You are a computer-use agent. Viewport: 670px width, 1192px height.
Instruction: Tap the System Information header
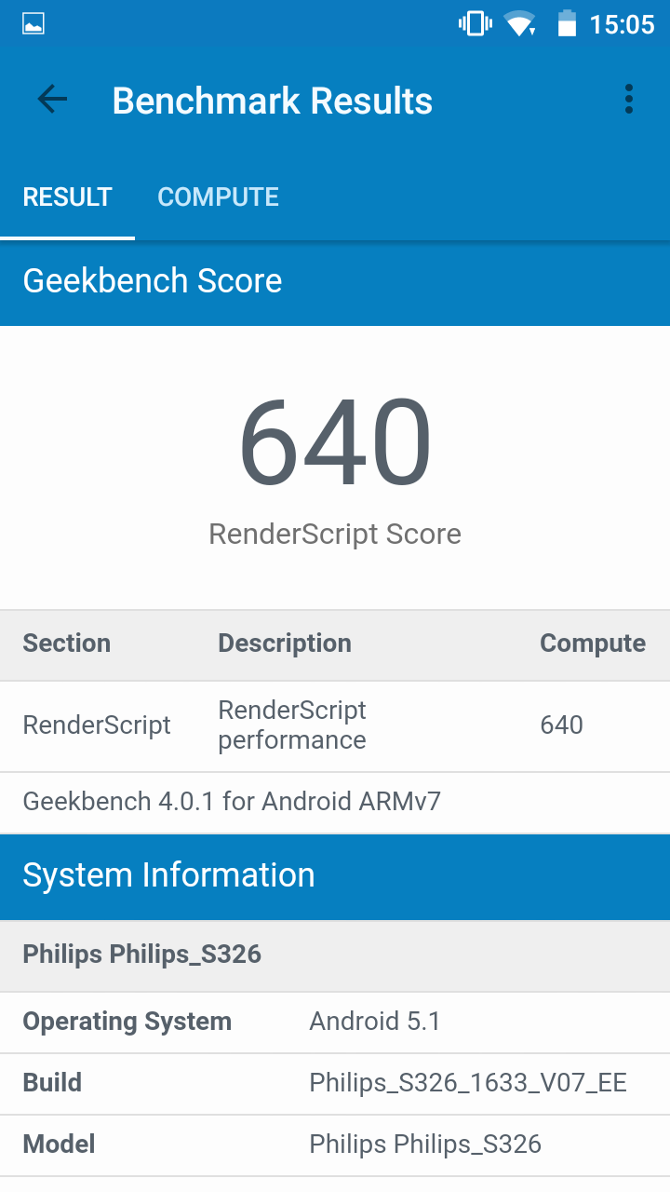(168, 875)
